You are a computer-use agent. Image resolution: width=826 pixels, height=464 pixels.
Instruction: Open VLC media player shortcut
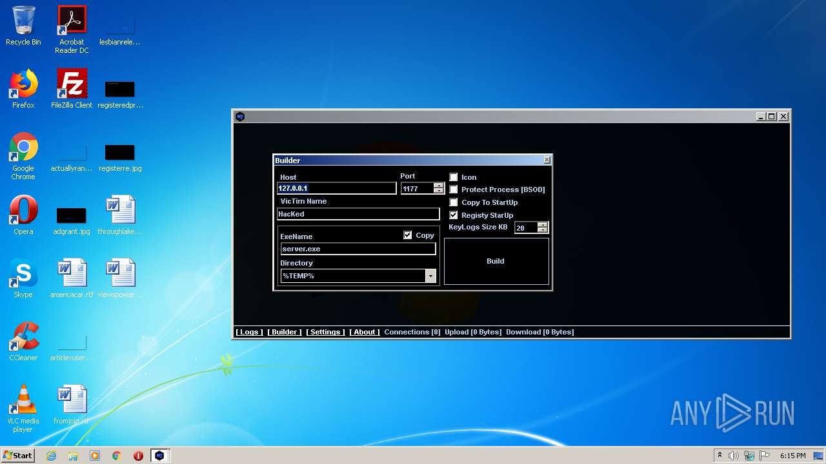(23, 409)
